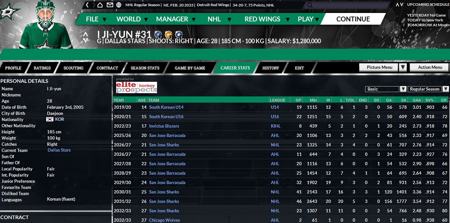The width and height of the screenshot is (450, 223).
Task: Switch to the PROFILE tab
Action: tap(13, 68)
